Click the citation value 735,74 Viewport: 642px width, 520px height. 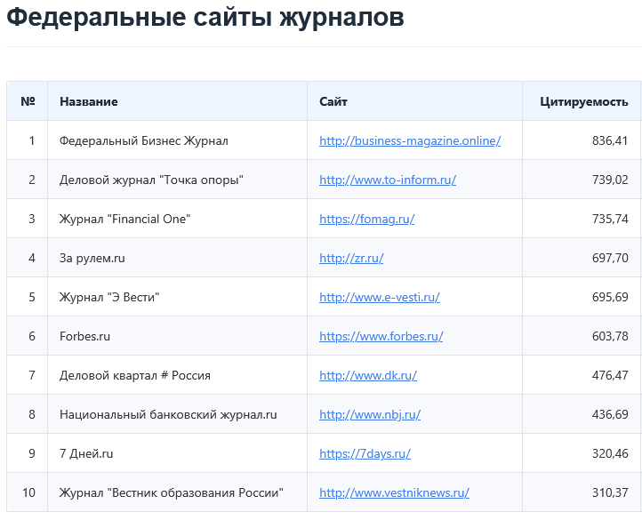tap(610, 219)
